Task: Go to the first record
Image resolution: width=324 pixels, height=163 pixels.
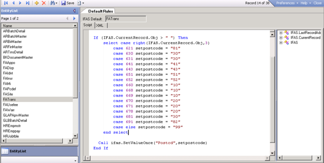Action: [x=6, y=3]
